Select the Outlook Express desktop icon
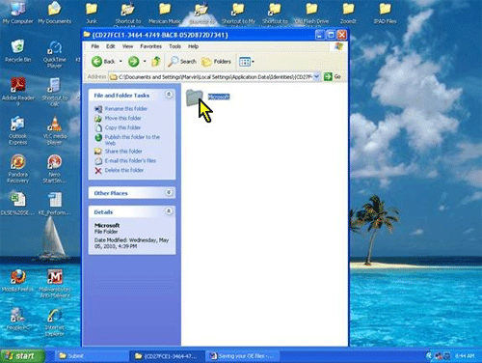This screenshot has width=482, height=363. [x=18, y=130]
